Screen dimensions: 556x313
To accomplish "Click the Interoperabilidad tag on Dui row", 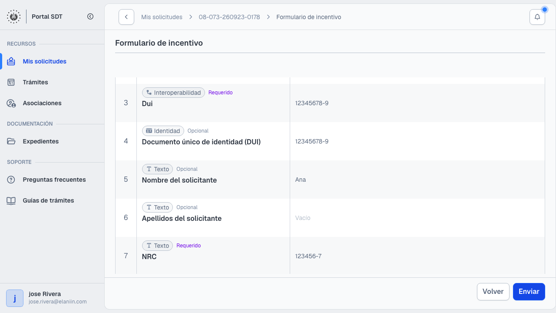I will coord(173,93).
